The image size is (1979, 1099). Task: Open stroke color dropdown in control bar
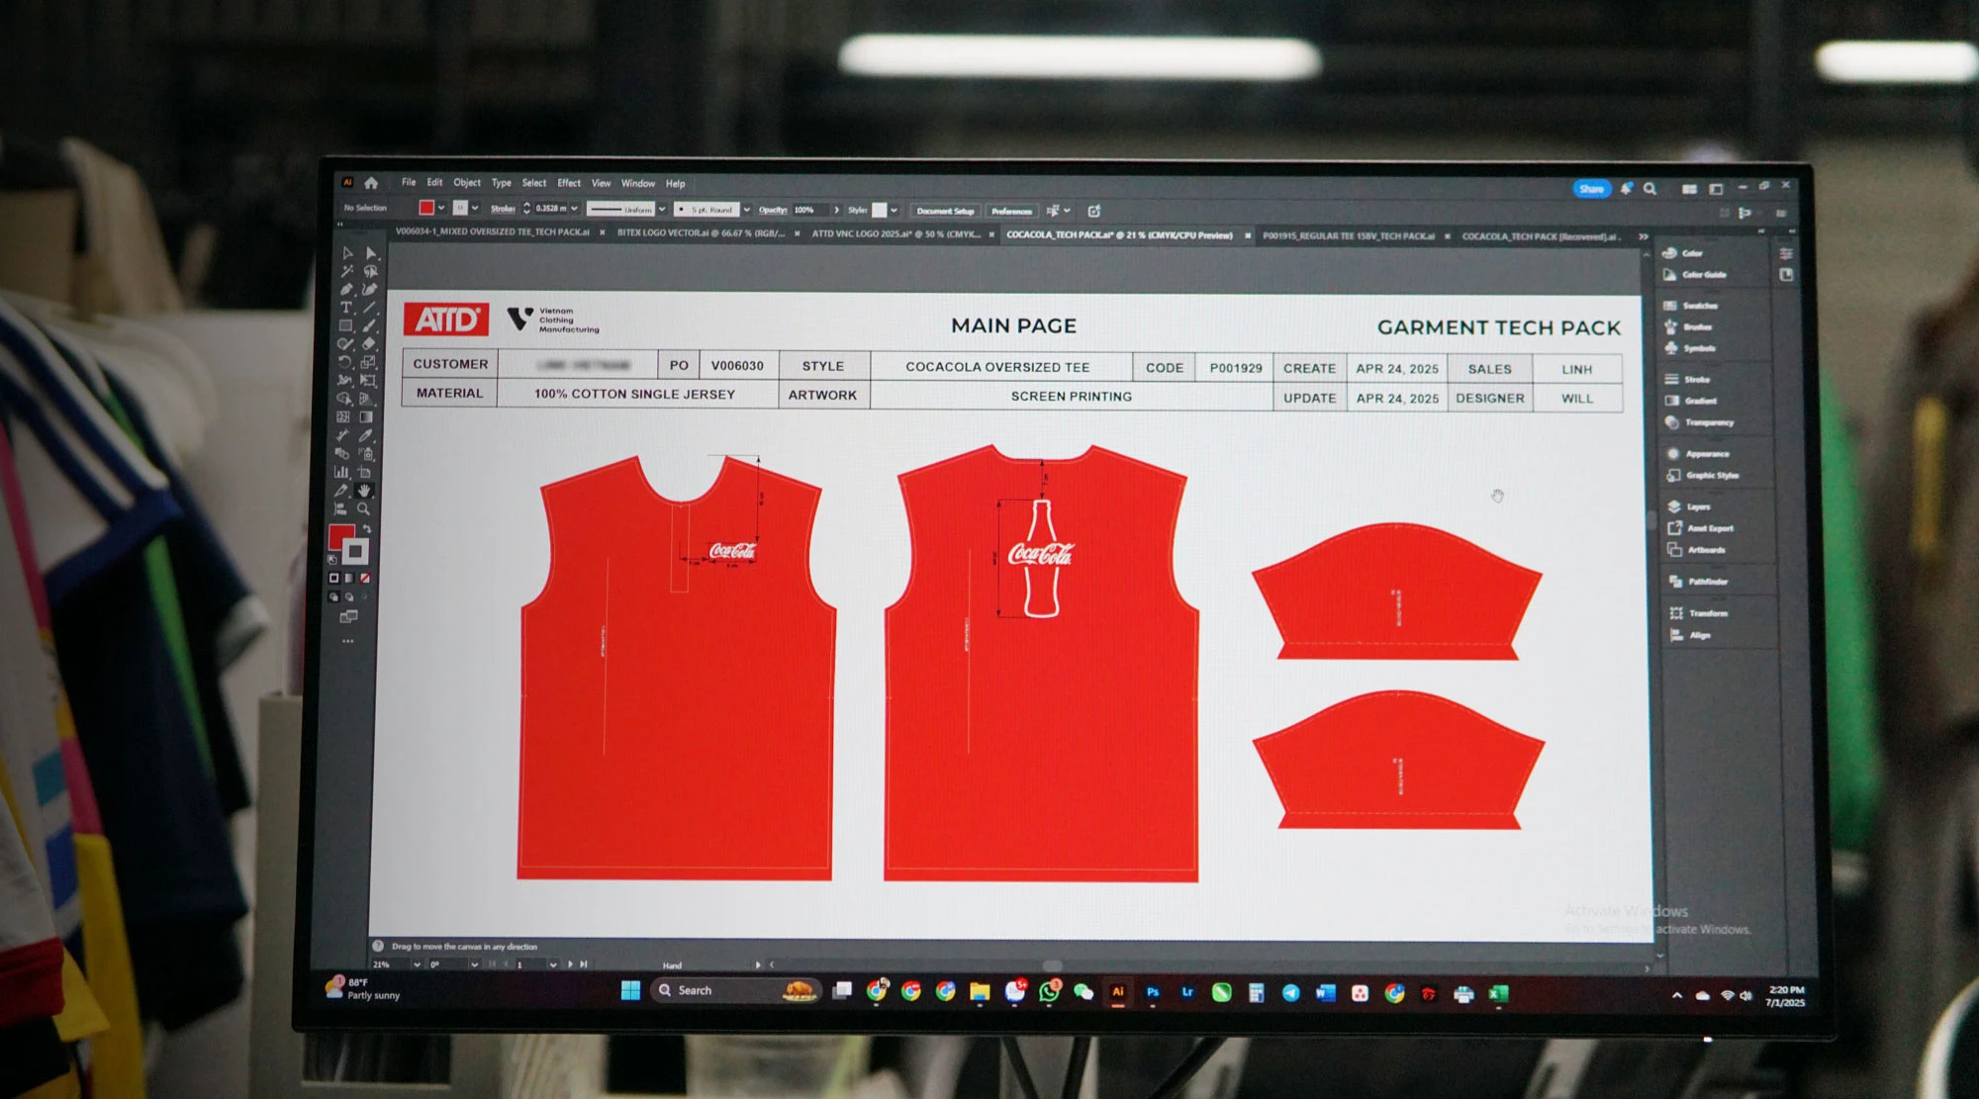(475, 208)
